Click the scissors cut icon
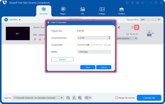Viewport: 165px width, 104px height. tap(40, 39)
